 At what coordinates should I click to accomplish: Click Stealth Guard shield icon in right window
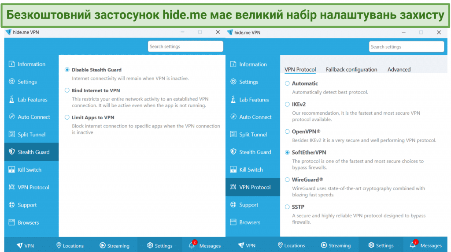click(x=233, y=152)
